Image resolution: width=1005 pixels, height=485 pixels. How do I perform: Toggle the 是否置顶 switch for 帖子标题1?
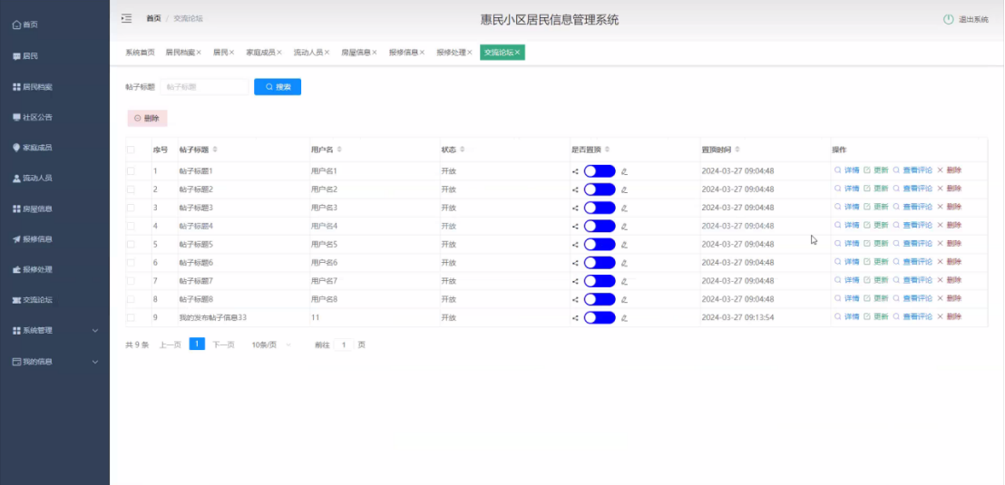click(600, 171)
